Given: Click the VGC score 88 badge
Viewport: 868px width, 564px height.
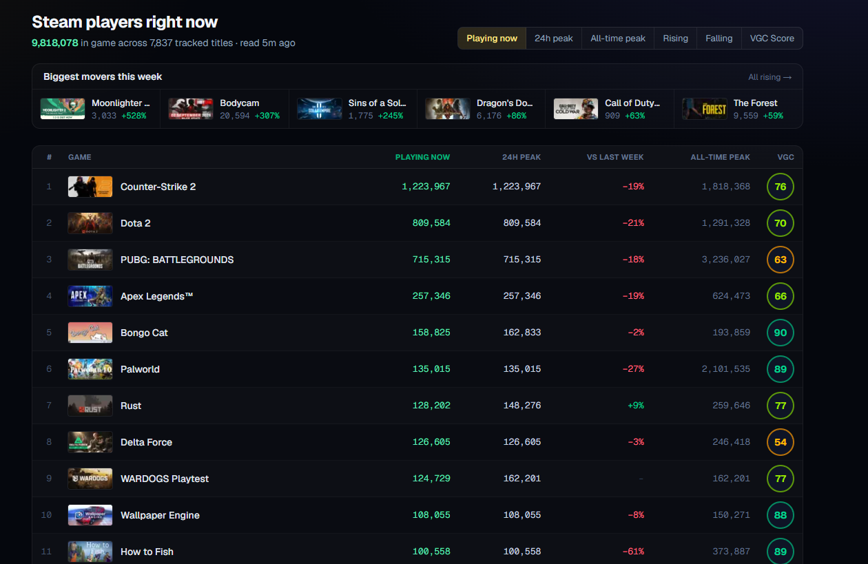Looking at the screenshot, I should coord(781,515).
